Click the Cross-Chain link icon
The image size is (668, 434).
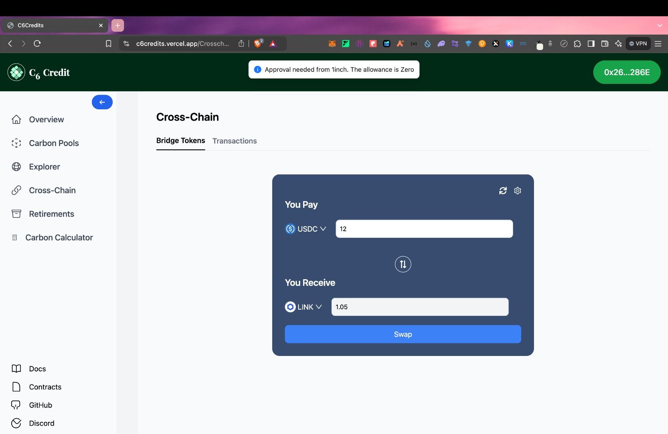coord(16,190)
